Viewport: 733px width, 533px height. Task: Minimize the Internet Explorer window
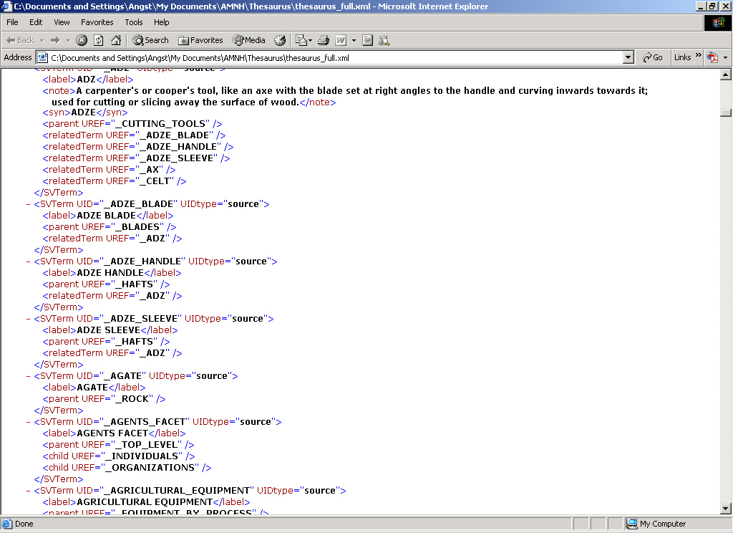(700, 6)
